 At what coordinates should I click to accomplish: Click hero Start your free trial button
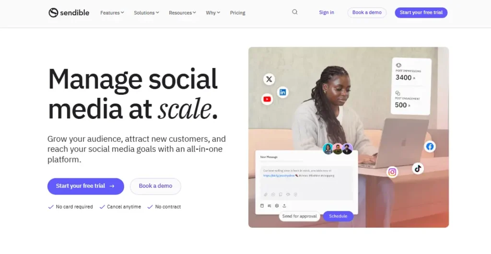pos(86,186)
